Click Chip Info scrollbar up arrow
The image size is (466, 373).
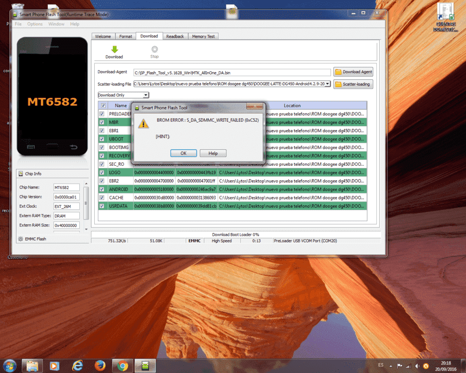[86, 184]
